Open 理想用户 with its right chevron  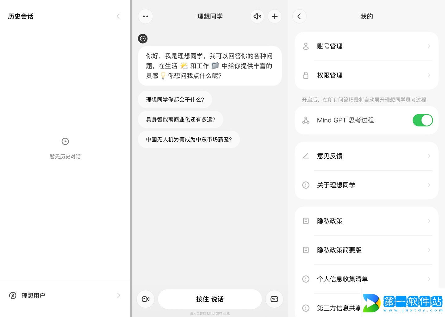click(x=119, y=295)
